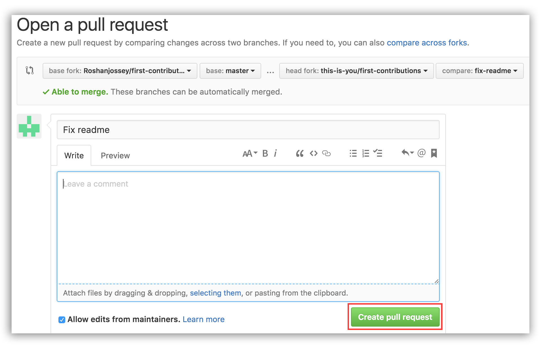Mention a user with the @ icon
This screenshot has height=352, width=541.
421,153
